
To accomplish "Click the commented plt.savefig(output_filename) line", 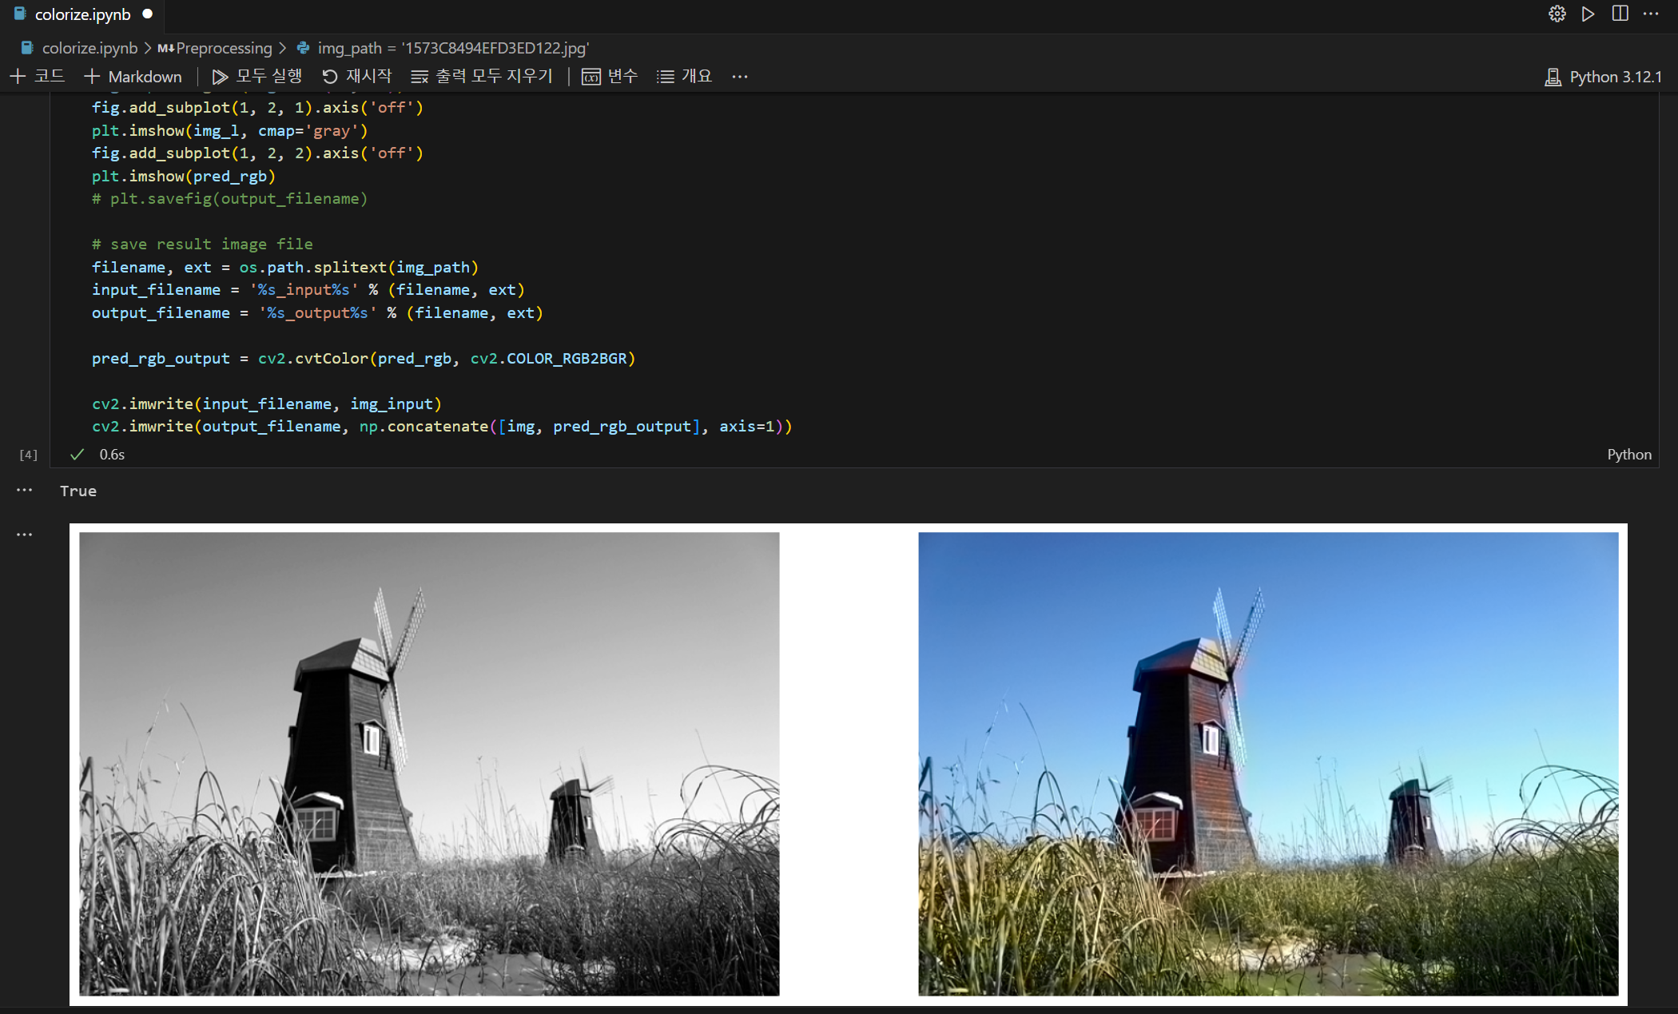I will click(x=229, y=198).
